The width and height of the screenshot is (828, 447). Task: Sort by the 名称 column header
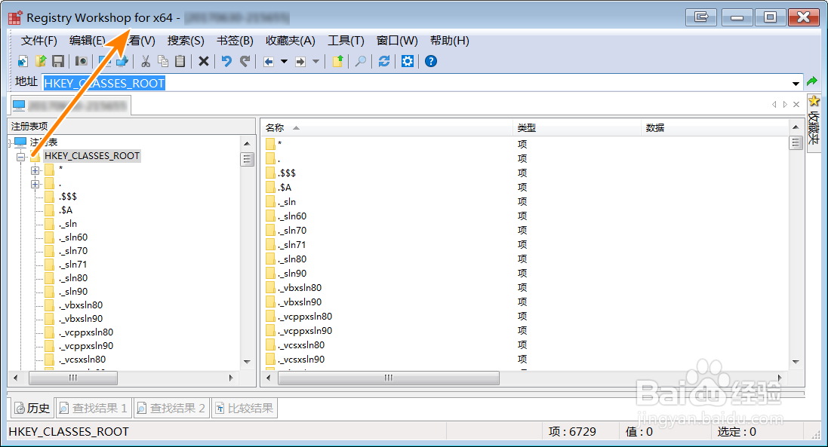386,127
